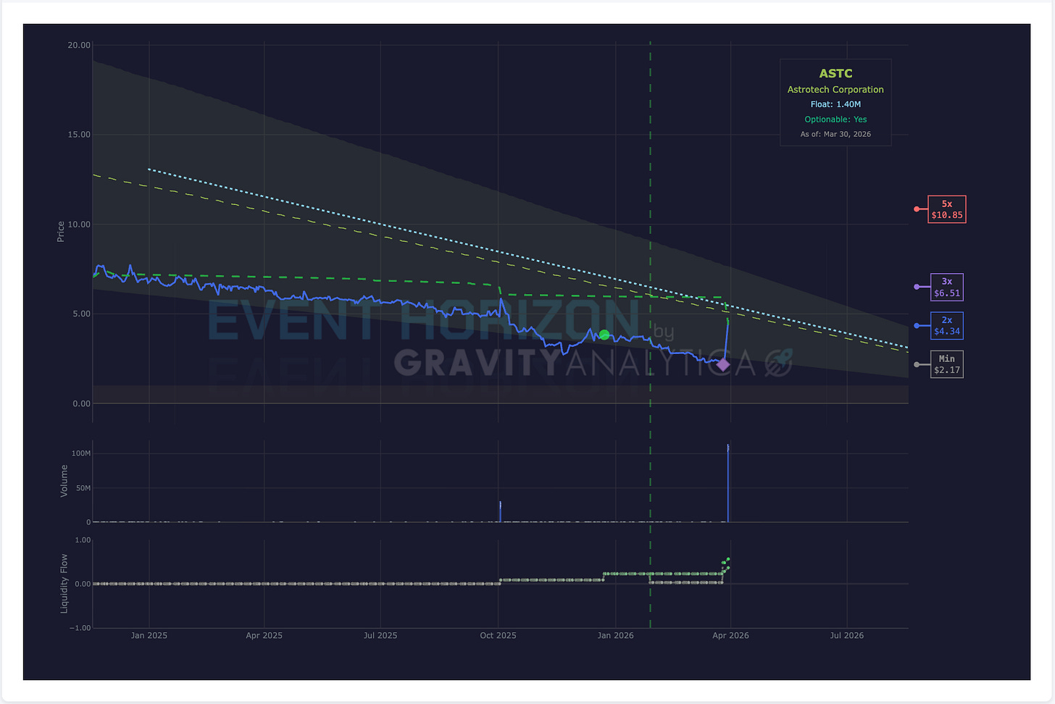1055x704 pixels.
Task: Click the Jul 2026 x-axis label
Action: click(847, 636)
